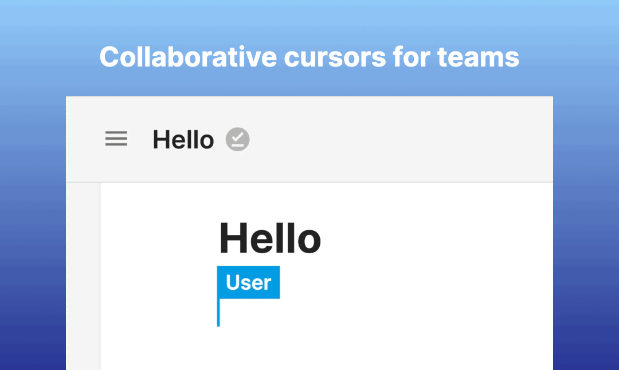Screen dimensions: 619x370
Task: Select the Hello title in the header
Action: pyautogui.click(x=183, y=140)
